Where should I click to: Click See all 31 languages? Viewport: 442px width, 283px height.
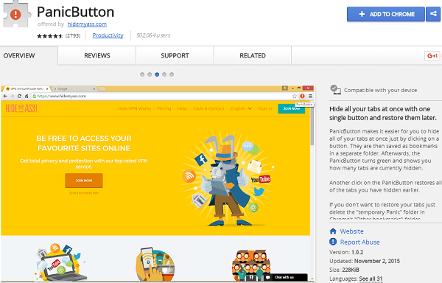pos(371,279)
